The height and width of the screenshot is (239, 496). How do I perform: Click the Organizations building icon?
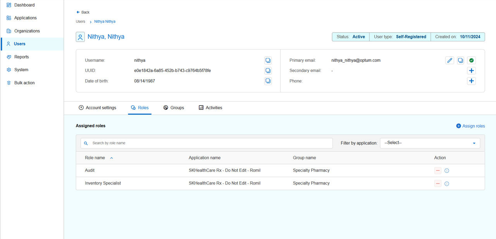9,31
